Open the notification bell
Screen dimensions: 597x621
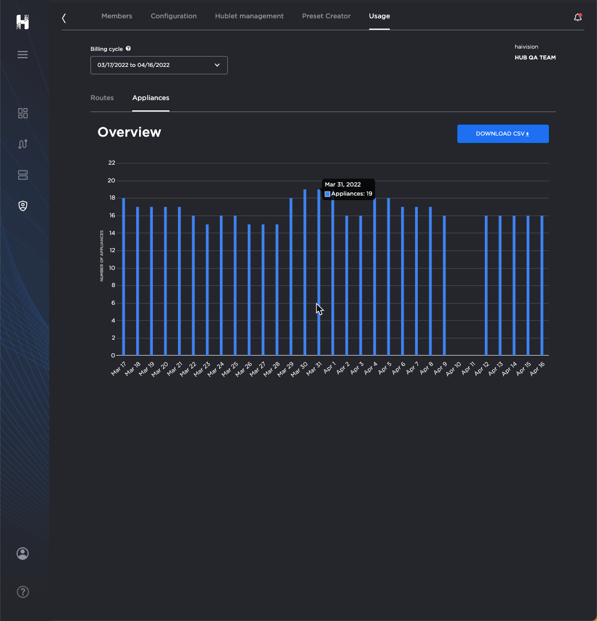578,17
